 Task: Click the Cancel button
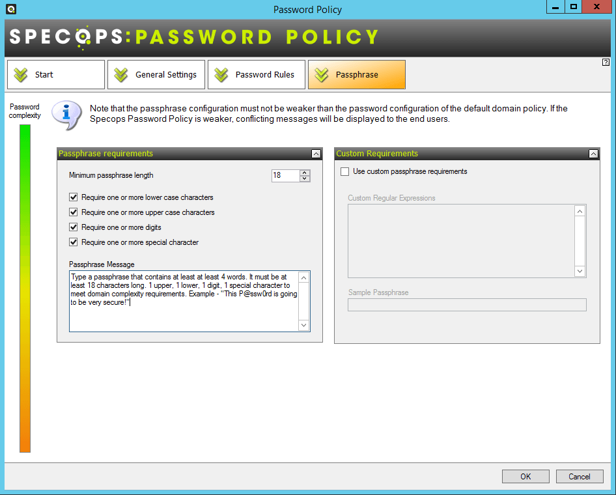(x=580, y=477)
